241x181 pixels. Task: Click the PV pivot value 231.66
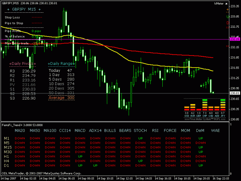29,85
